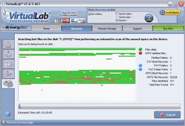Click the blue FAT Folder Parts legend dot

coord(140,69)
